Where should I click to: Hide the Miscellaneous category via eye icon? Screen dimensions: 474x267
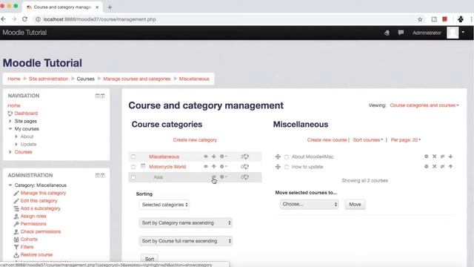click(x=206, y=156)
